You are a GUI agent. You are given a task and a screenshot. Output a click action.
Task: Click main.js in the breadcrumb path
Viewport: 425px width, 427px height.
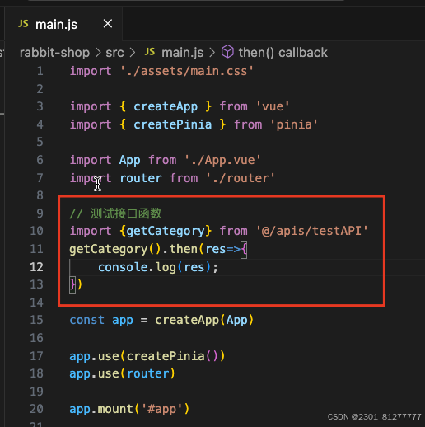click(183, 53)
